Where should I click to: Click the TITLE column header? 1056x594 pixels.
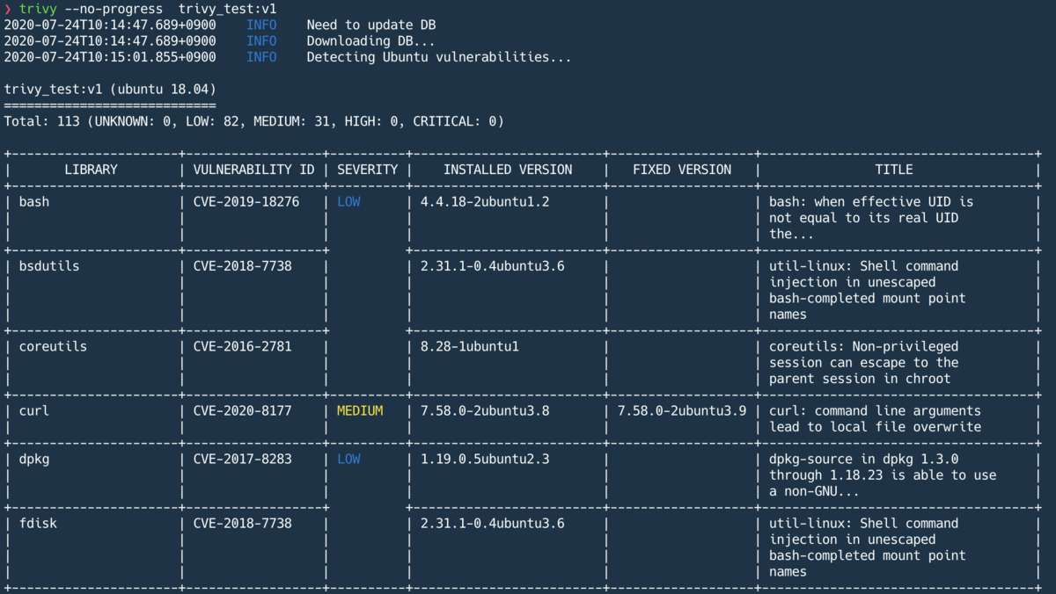[x=893, y=170]
